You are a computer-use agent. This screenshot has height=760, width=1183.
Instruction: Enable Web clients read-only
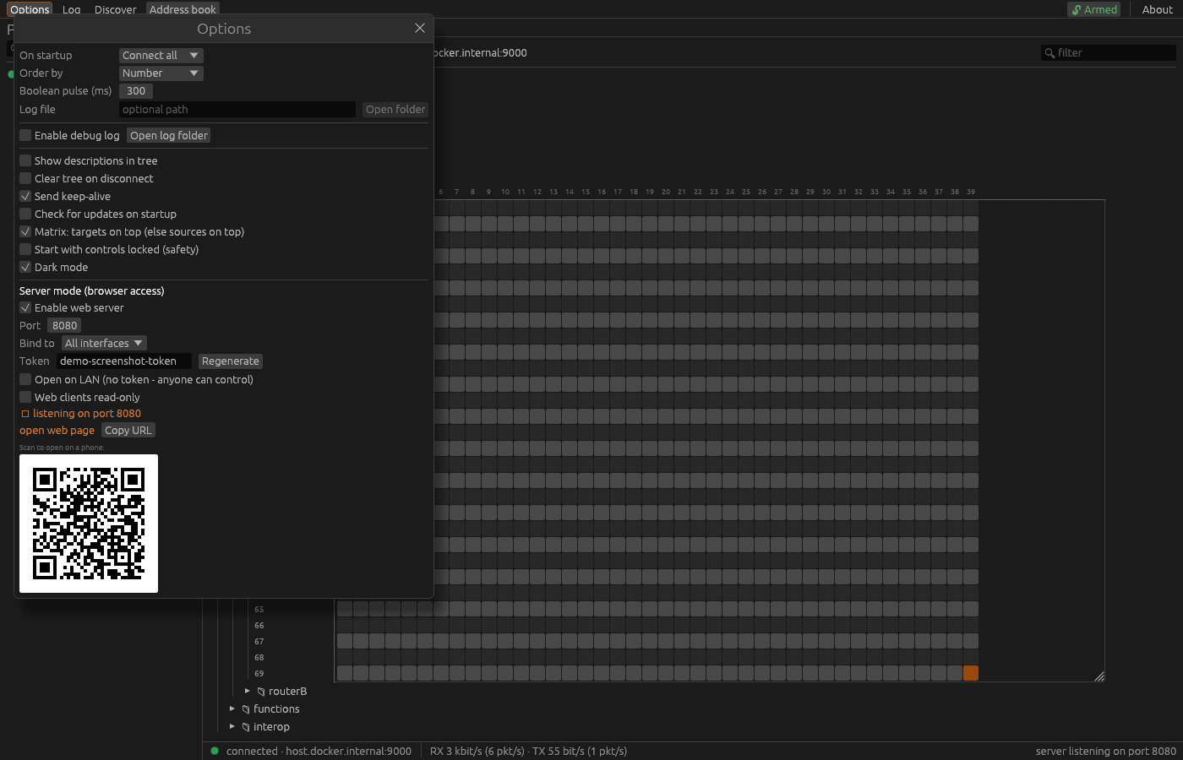pos(25,397)
